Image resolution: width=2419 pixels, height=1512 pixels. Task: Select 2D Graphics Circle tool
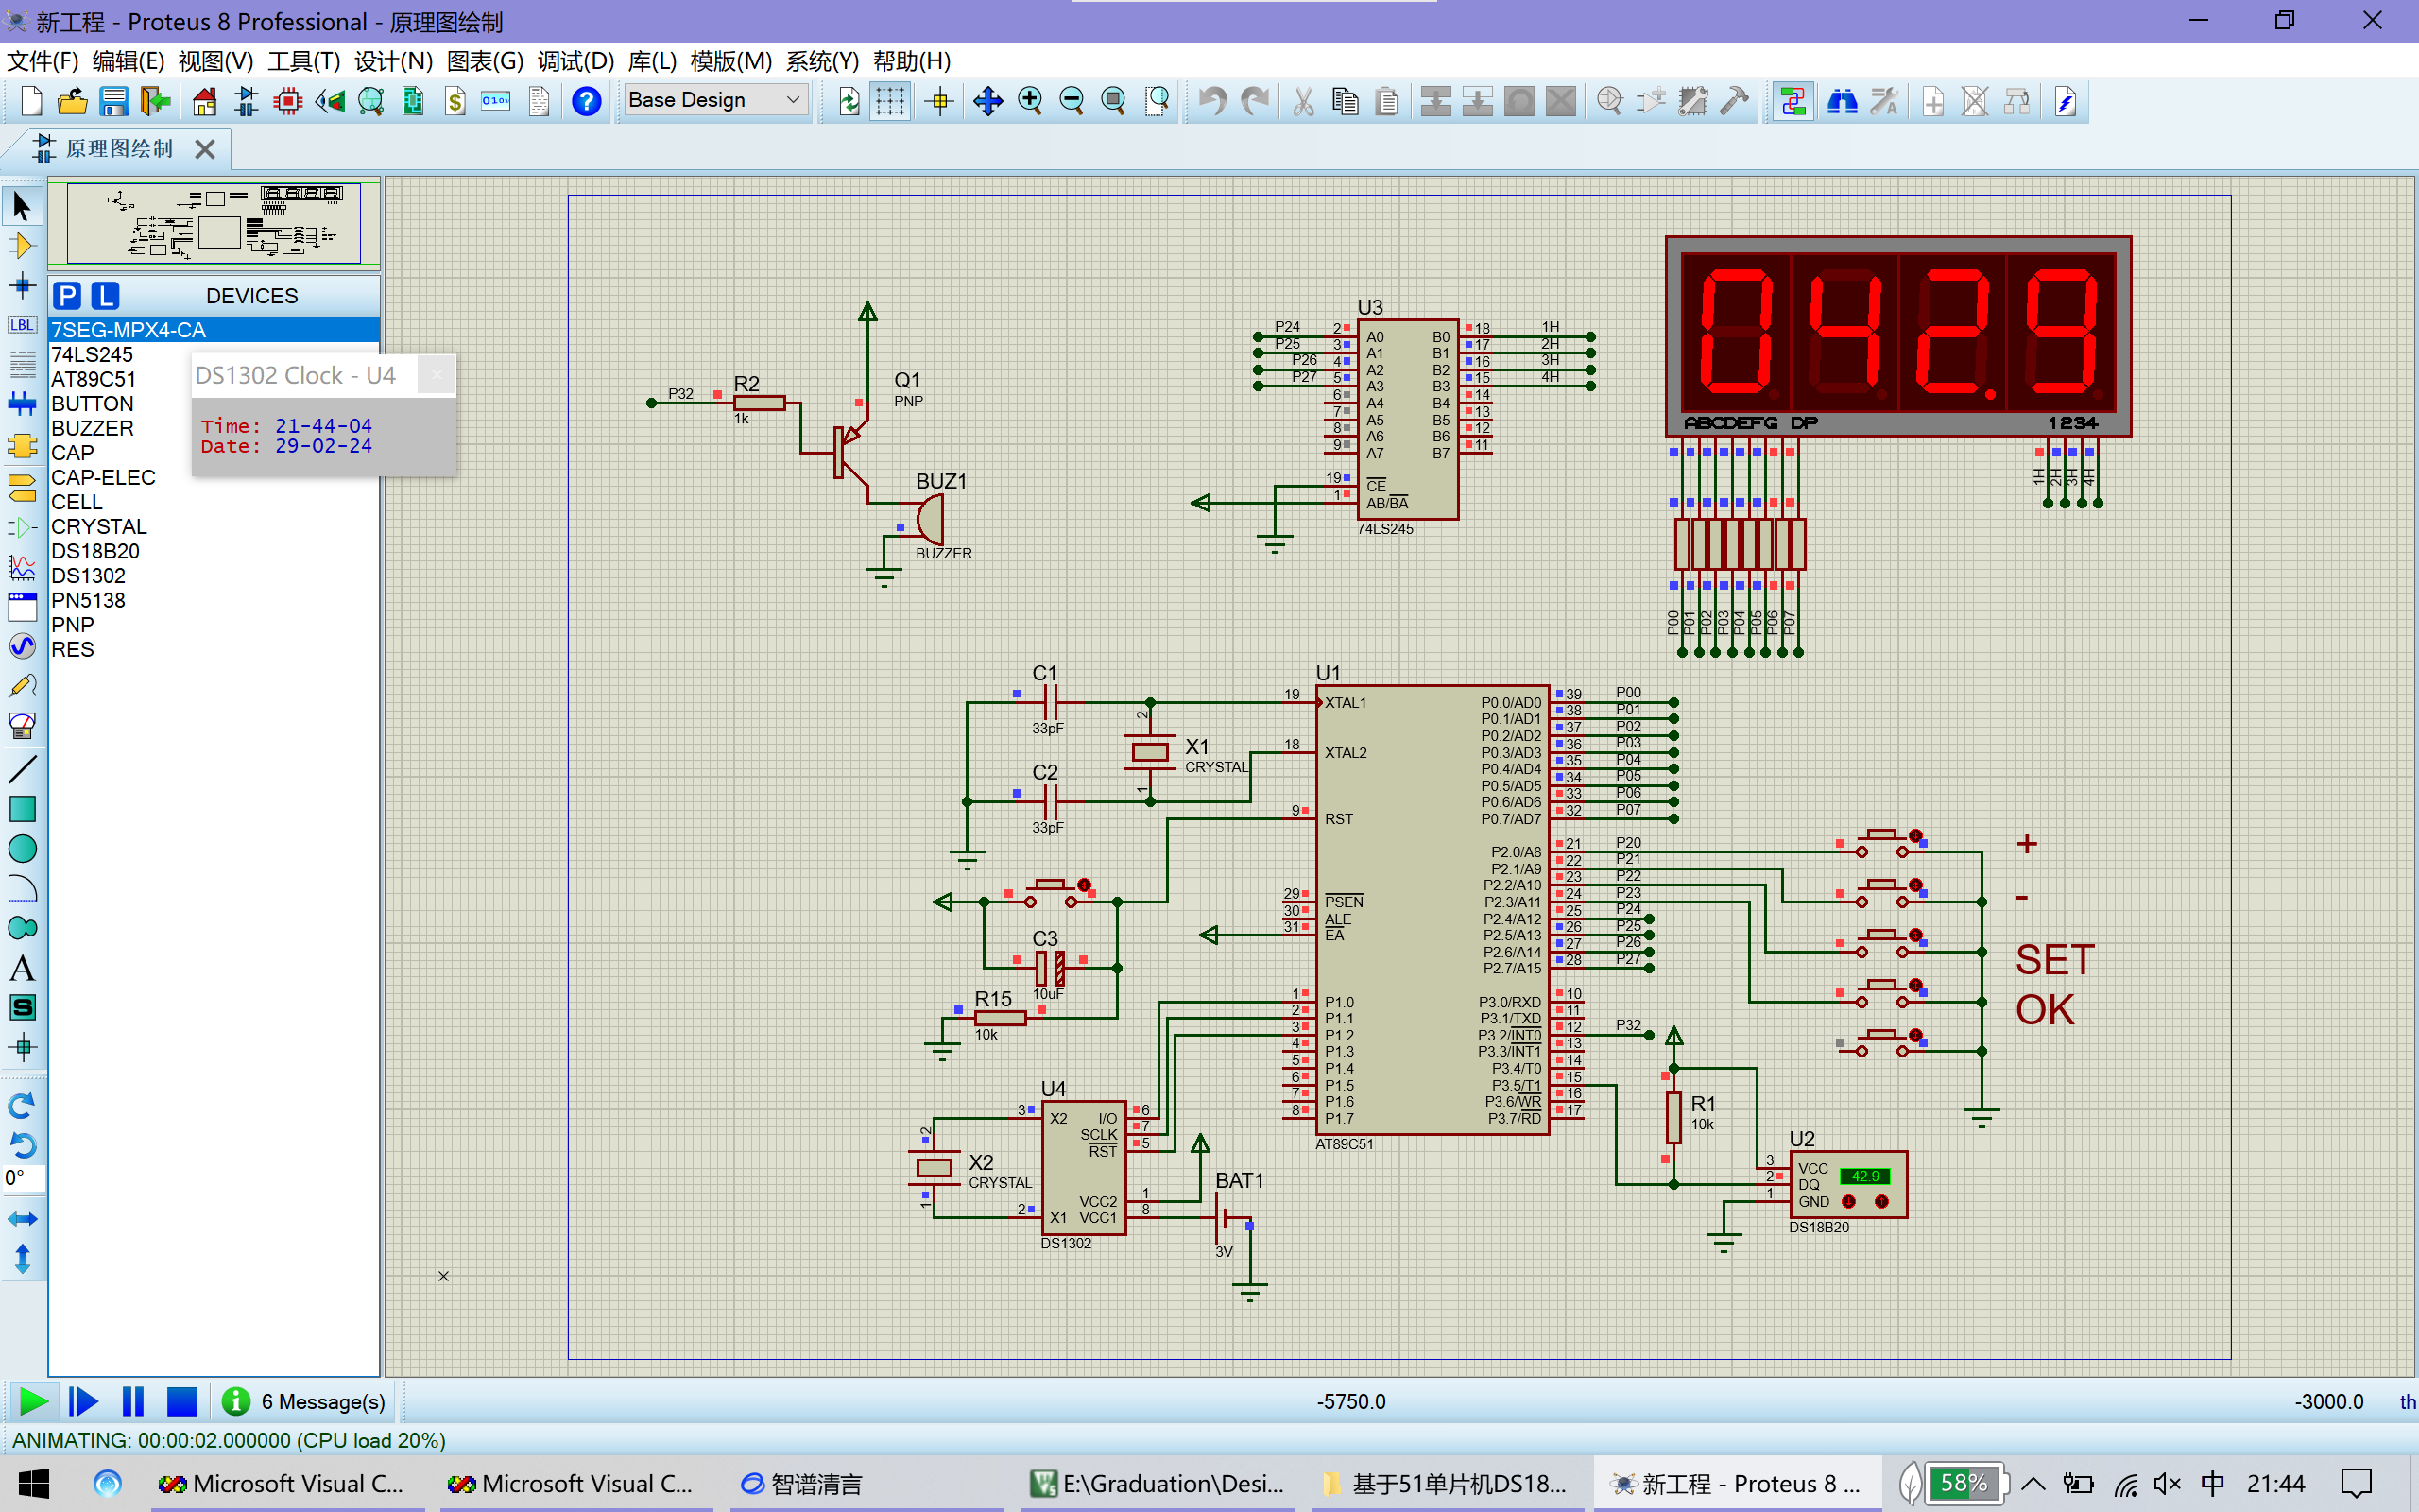click(x=22, y=849)
